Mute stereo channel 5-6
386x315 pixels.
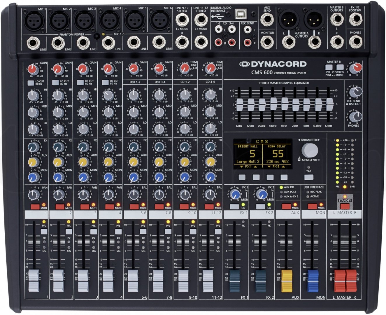(134, 206)
